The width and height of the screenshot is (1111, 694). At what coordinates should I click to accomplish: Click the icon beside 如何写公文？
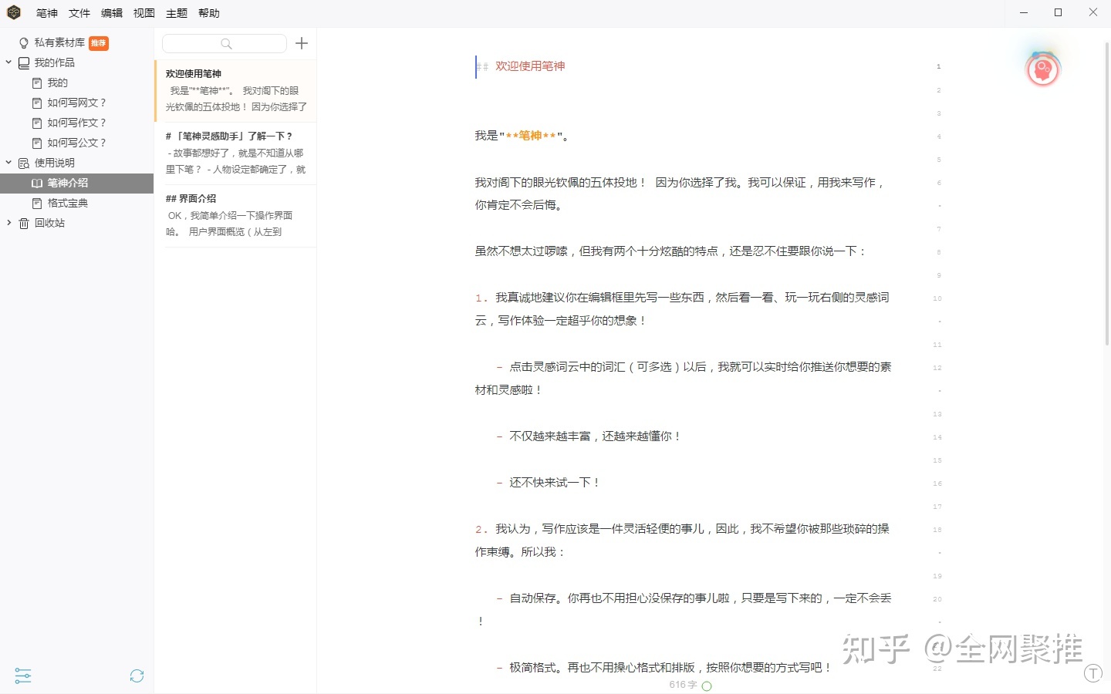click(x=37, y=143)
